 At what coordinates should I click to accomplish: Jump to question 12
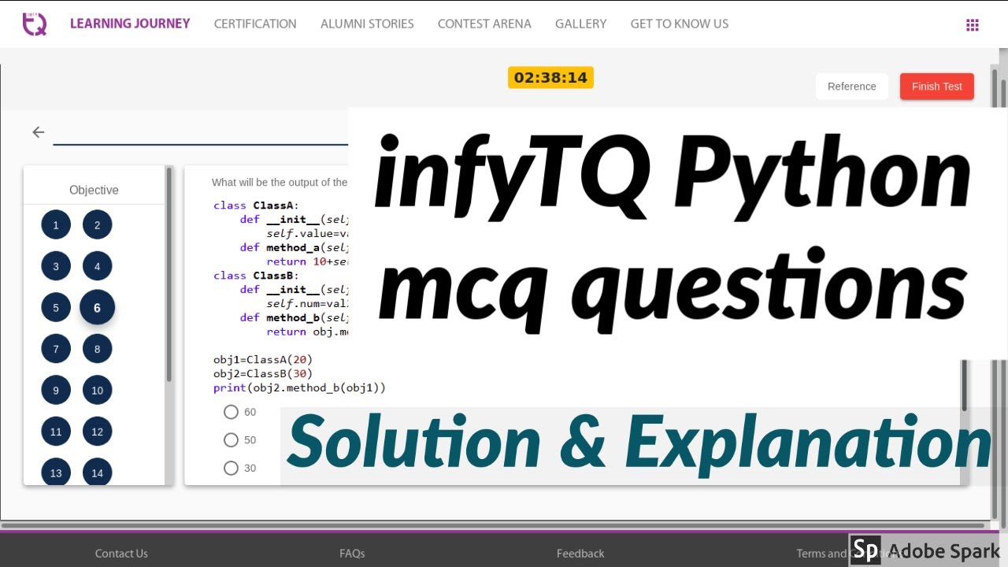(x=98, y=432)
